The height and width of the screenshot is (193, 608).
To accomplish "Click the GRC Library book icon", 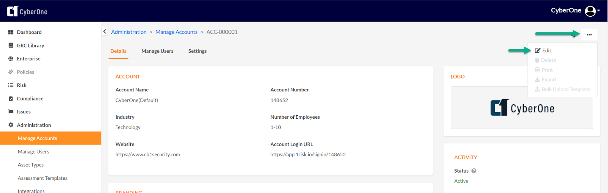I will tap(11, 46).
